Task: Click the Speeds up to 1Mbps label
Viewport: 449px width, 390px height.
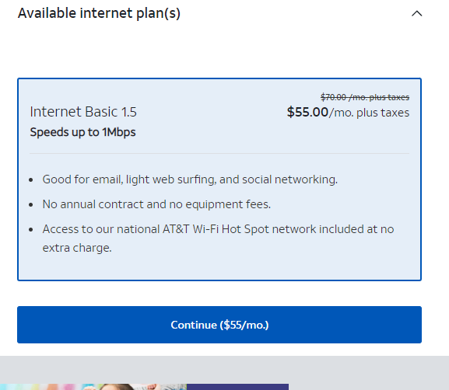Action: [82, 132]
